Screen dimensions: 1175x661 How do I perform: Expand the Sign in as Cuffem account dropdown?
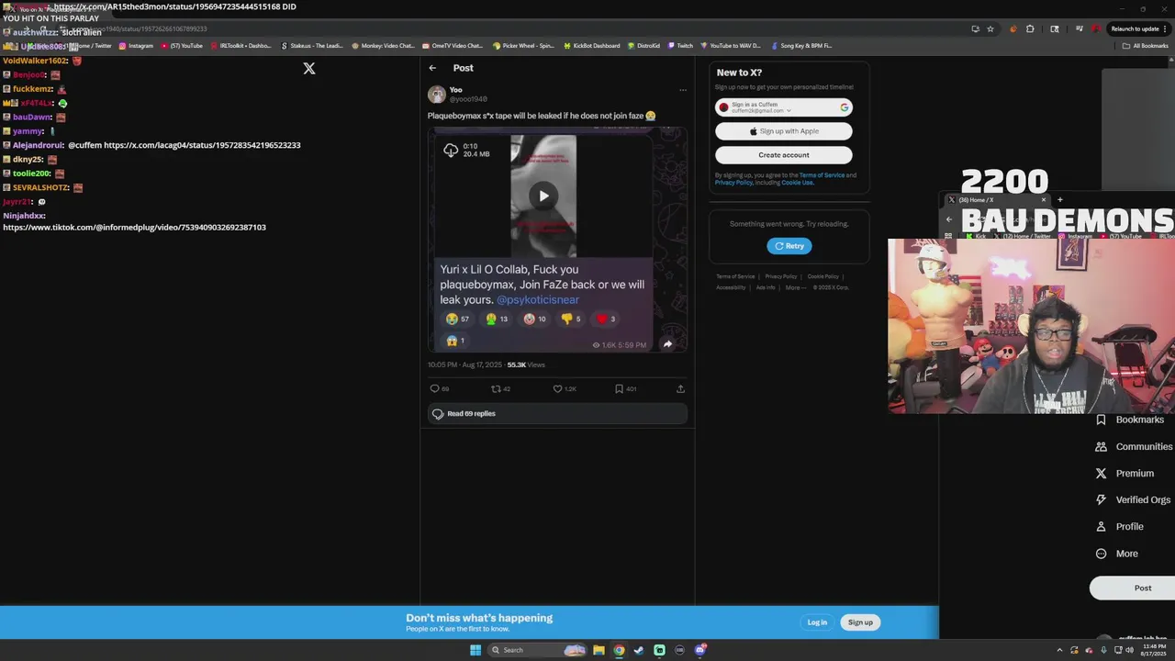click(789, 110)
